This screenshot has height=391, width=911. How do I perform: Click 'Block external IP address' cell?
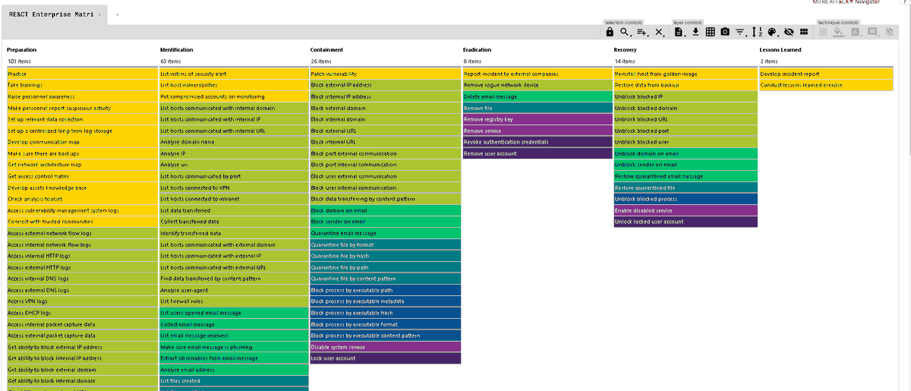pyautogui.click(x=385, y=85)
